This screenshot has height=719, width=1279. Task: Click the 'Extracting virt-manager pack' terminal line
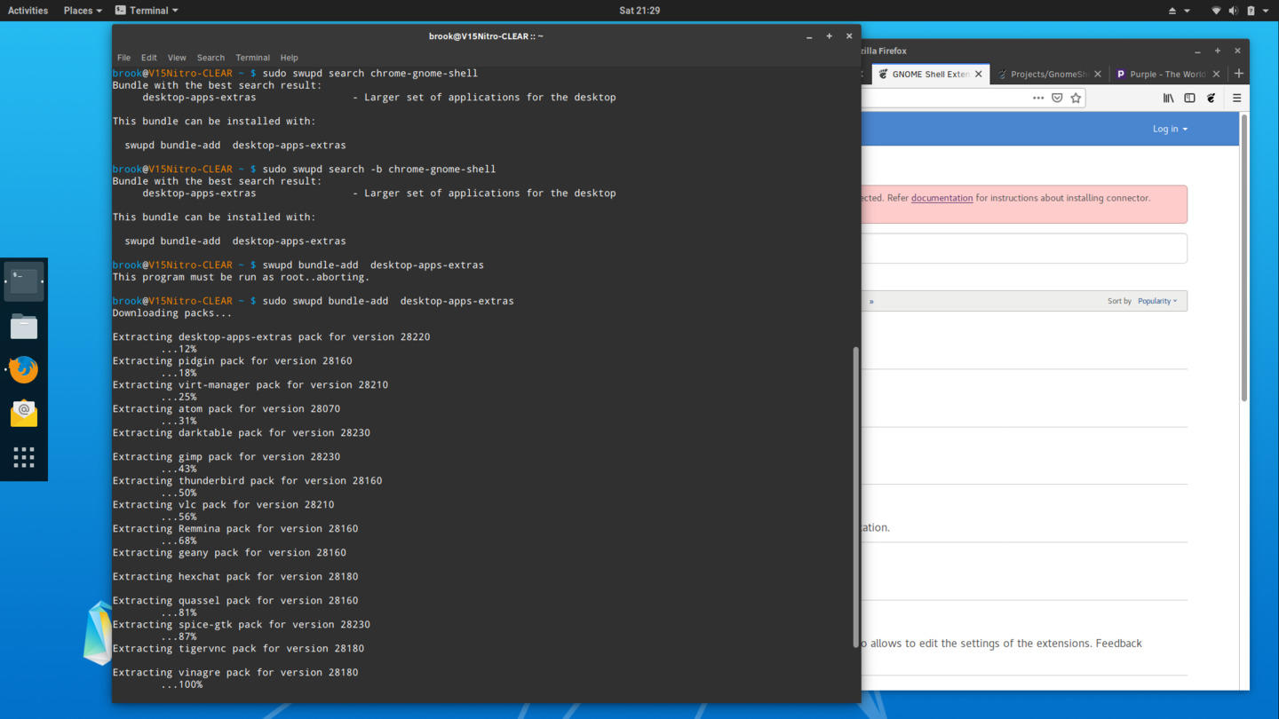point(250,385)
